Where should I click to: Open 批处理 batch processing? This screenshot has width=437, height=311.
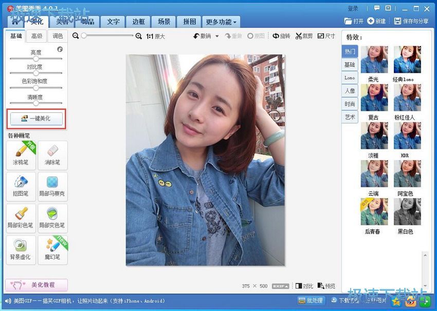[x=311, y=300]
